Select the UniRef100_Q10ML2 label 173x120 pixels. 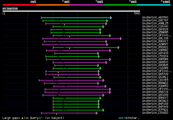pos(155,77)
